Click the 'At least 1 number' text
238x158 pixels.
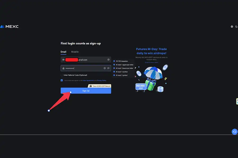click(x=122, y=72)
